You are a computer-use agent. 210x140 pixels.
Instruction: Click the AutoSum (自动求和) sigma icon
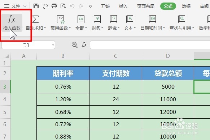click(35, 19)
